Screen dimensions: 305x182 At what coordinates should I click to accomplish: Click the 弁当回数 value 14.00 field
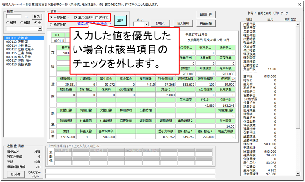tap(225, 126)
